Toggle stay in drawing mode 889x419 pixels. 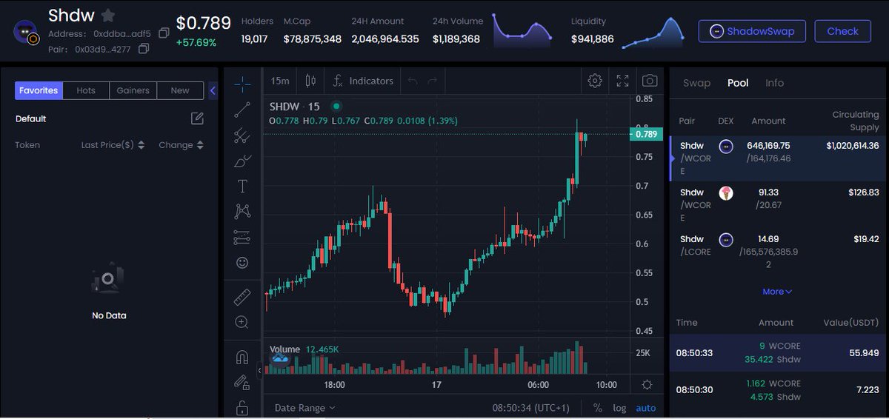242,382
